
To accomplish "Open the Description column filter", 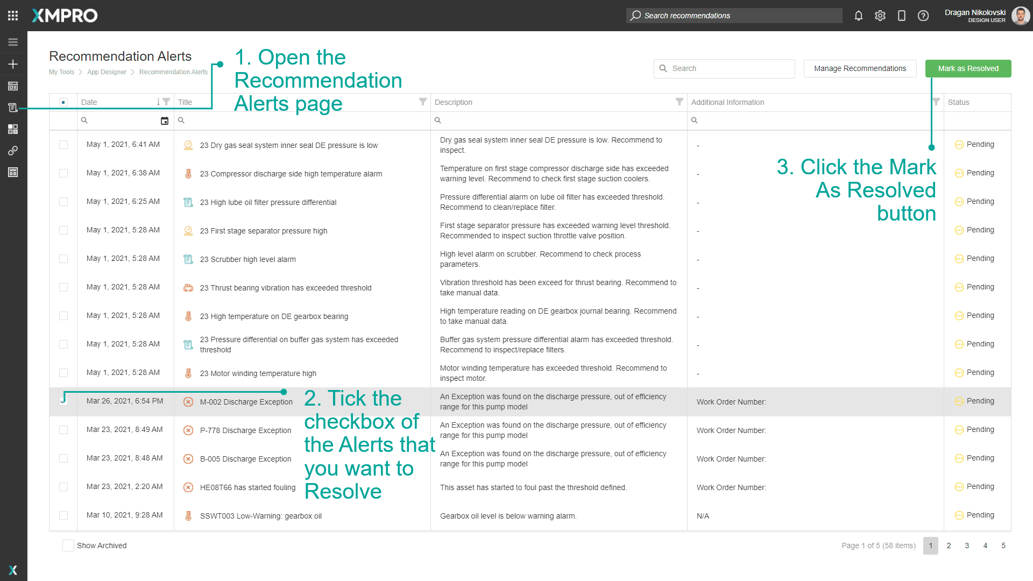I will coord(680,102).
